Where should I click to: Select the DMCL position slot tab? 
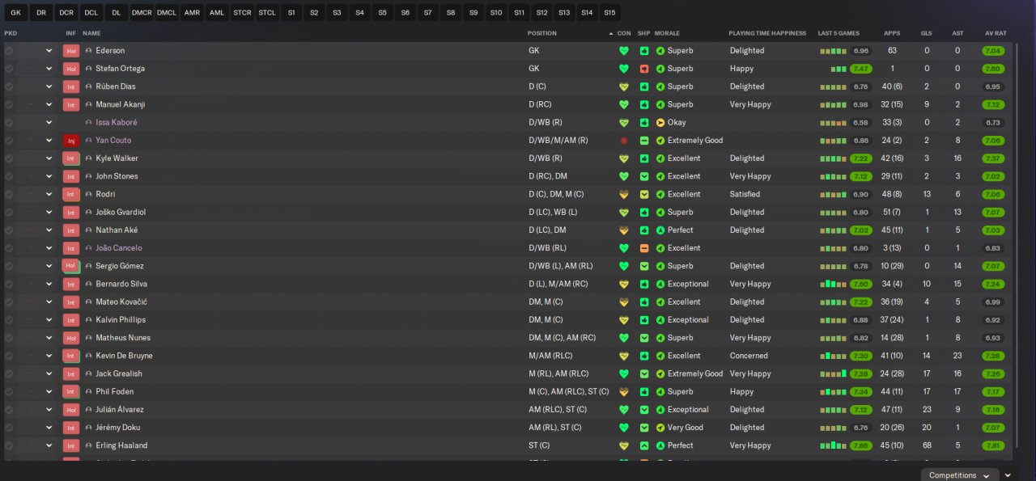[167, 13]
